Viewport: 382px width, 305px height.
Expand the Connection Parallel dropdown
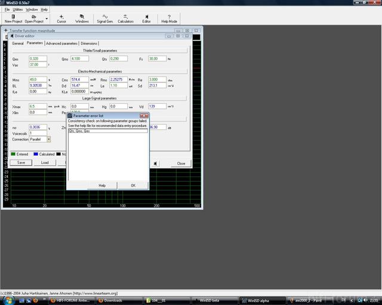(48, 139)
